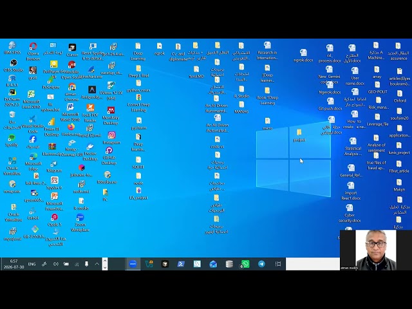The width and height of the screenshot is (412, 309).
Task: Open the MANAG folder
Action: pyautogui.click(x=241, y=108)
